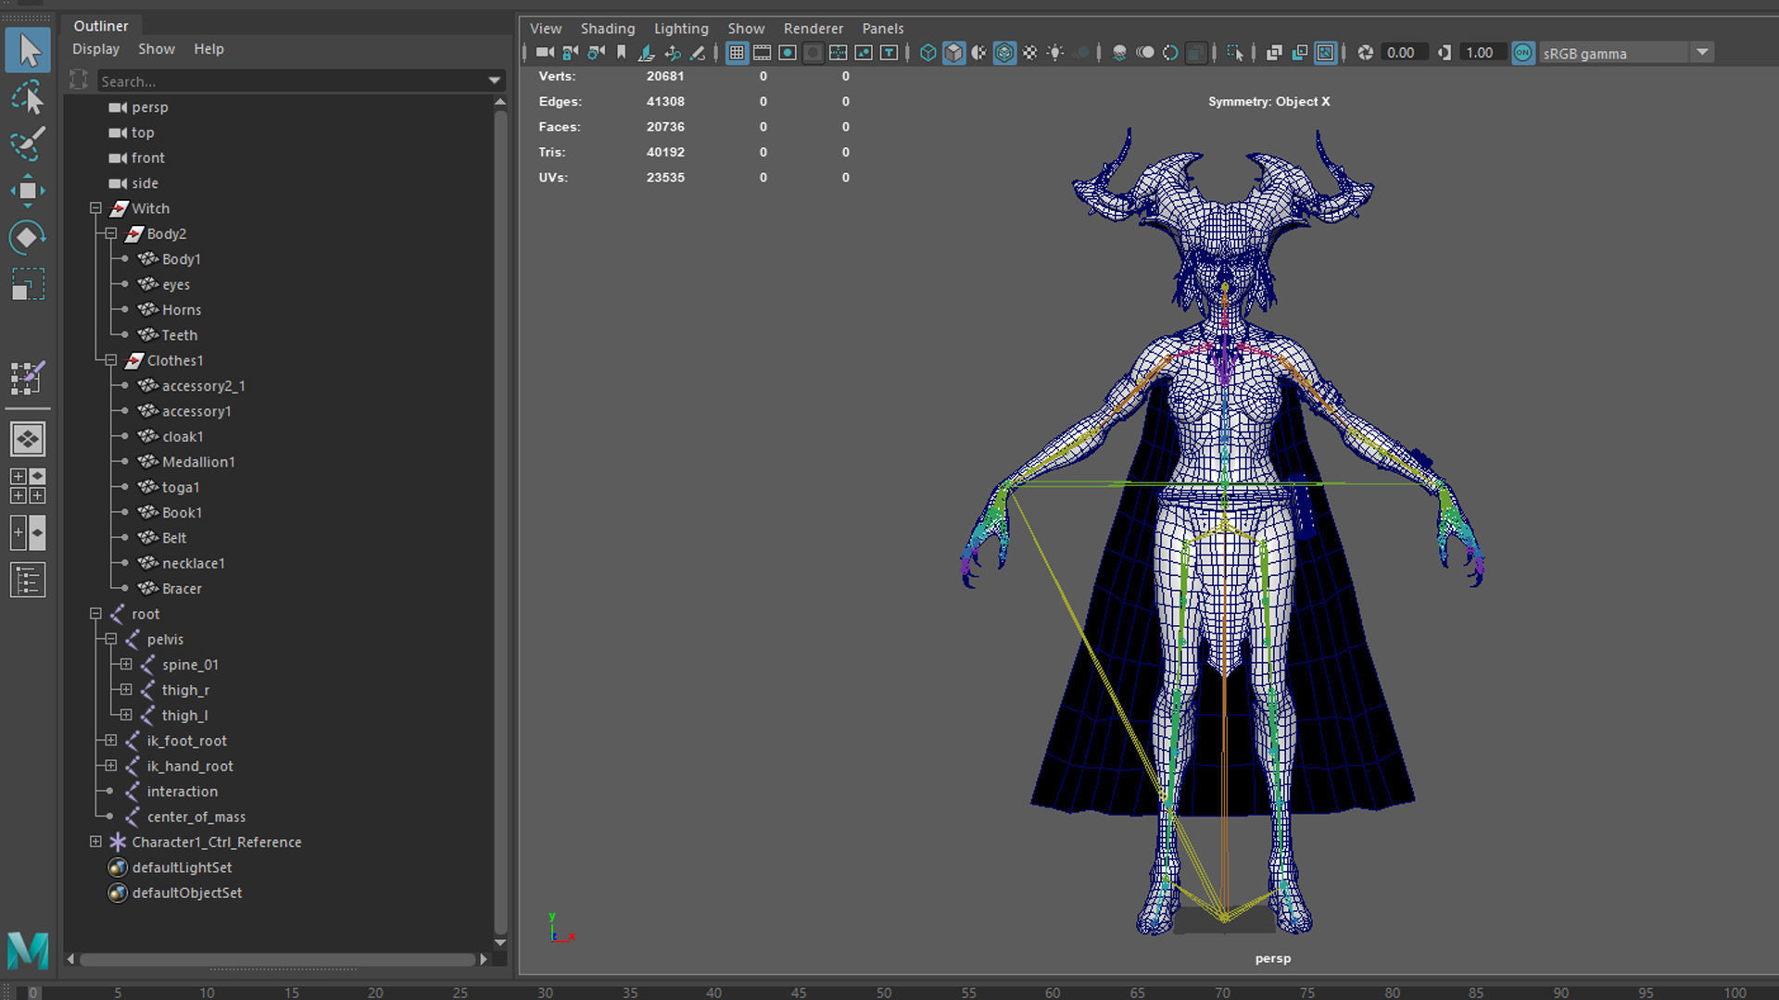Click the exposure value field 0.00
Image resolution: width=1779 pixels, height=1000 pixels.
click(x=1403, y=53)
